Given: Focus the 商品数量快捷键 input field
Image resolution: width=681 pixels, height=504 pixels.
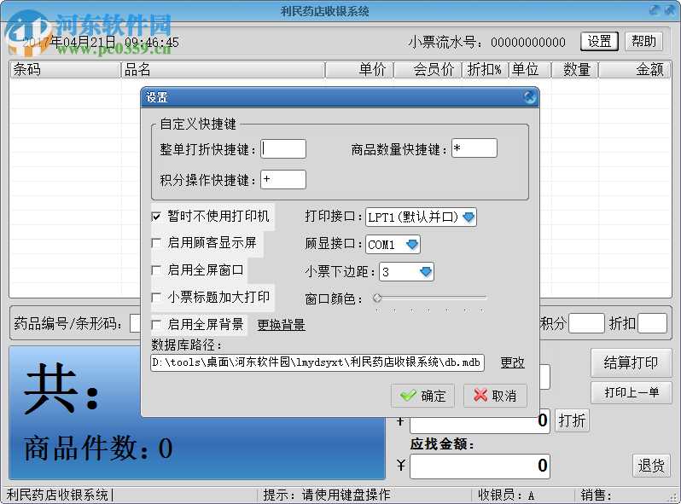Looking at the screenshot, I should pos(474,148).
